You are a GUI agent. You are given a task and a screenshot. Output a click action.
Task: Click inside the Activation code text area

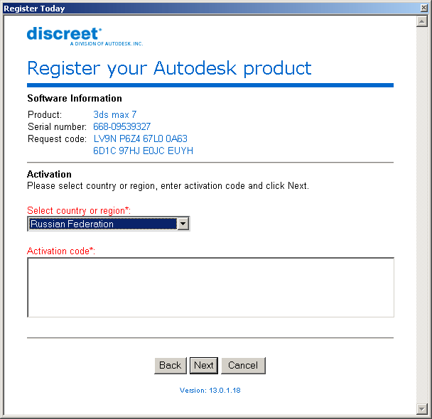coord(210,287)
